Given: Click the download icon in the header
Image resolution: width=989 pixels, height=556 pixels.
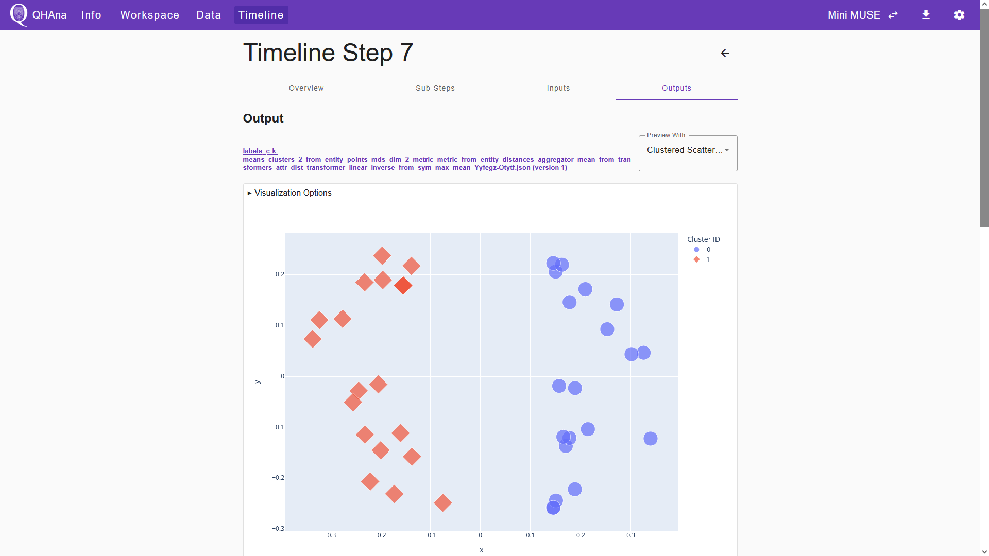Looking at the screenshot, I should 926,15.
